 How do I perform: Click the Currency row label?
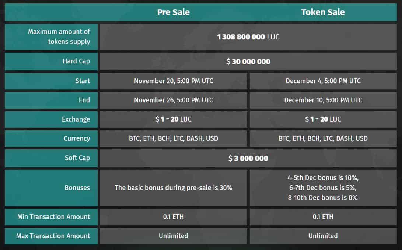click(x=77, y=138)
